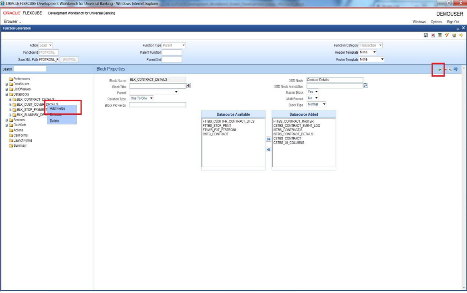This screenshot has height=293, width=467.
Task: Open the Function Type dropdown
Action: 174,45
